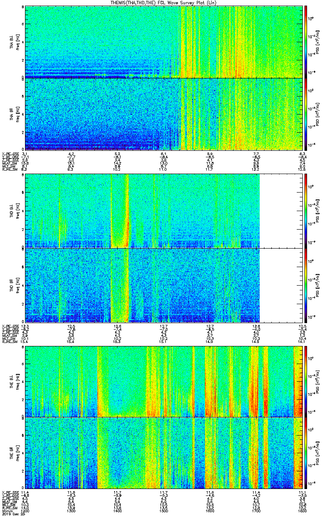Viewport: 323px width, 517px height.
Task: Click the THE B-parallel freq [Hz] axis label
Action: coord(17,453)
